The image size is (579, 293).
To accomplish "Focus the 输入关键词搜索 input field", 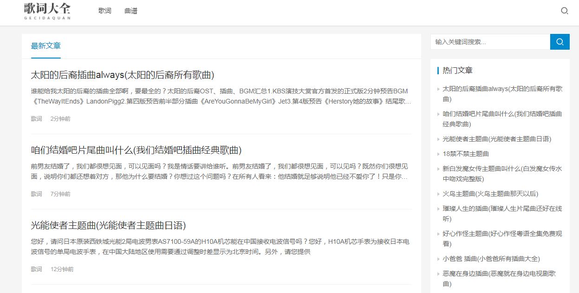I will pyautogui.click(x=490, y=42).
